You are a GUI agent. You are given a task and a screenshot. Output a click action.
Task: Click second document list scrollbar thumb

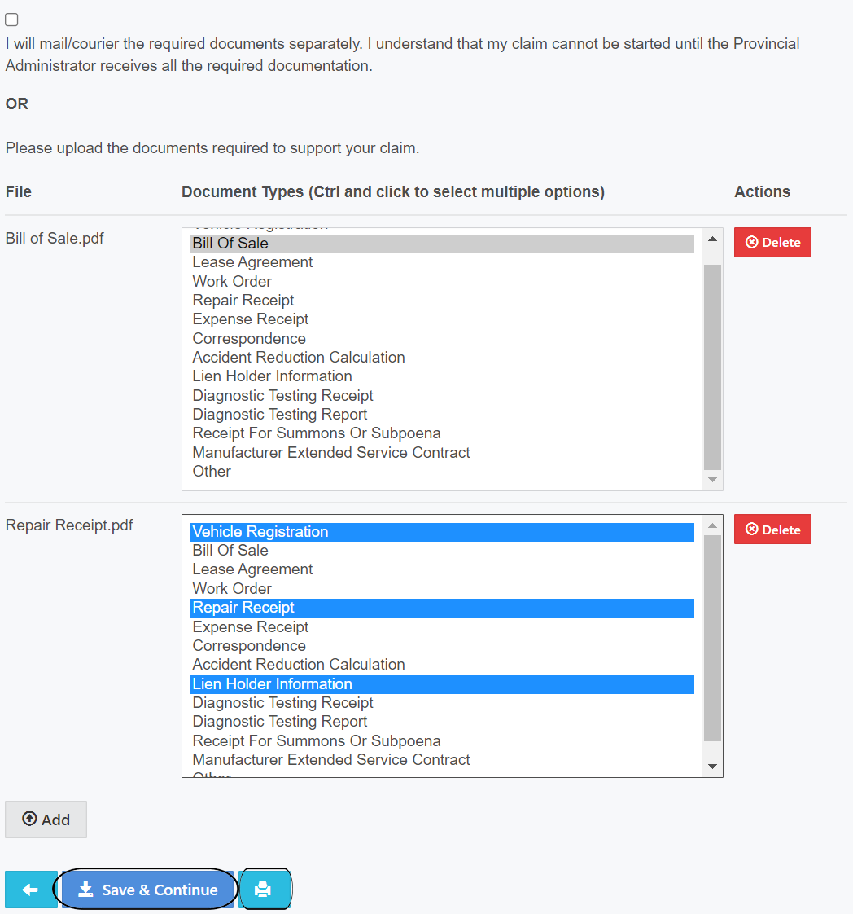pyautogui.click(x=712, y=638)
